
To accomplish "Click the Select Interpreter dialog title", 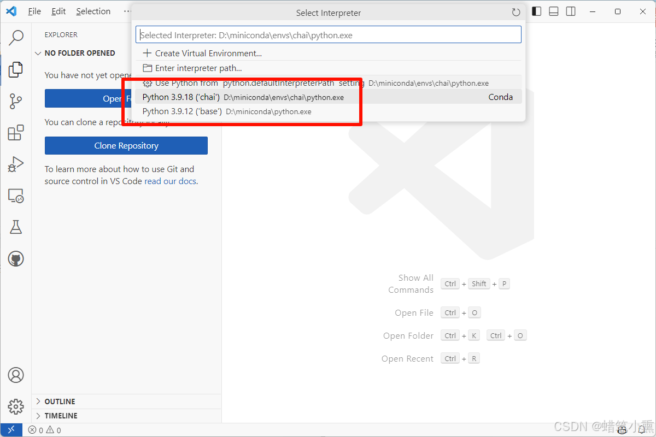I will coord(329,13).
